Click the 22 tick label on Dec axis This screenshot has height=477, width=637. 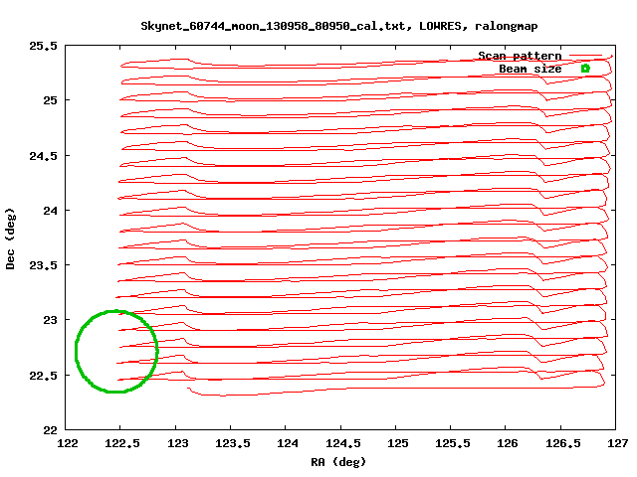coord(50,430)
